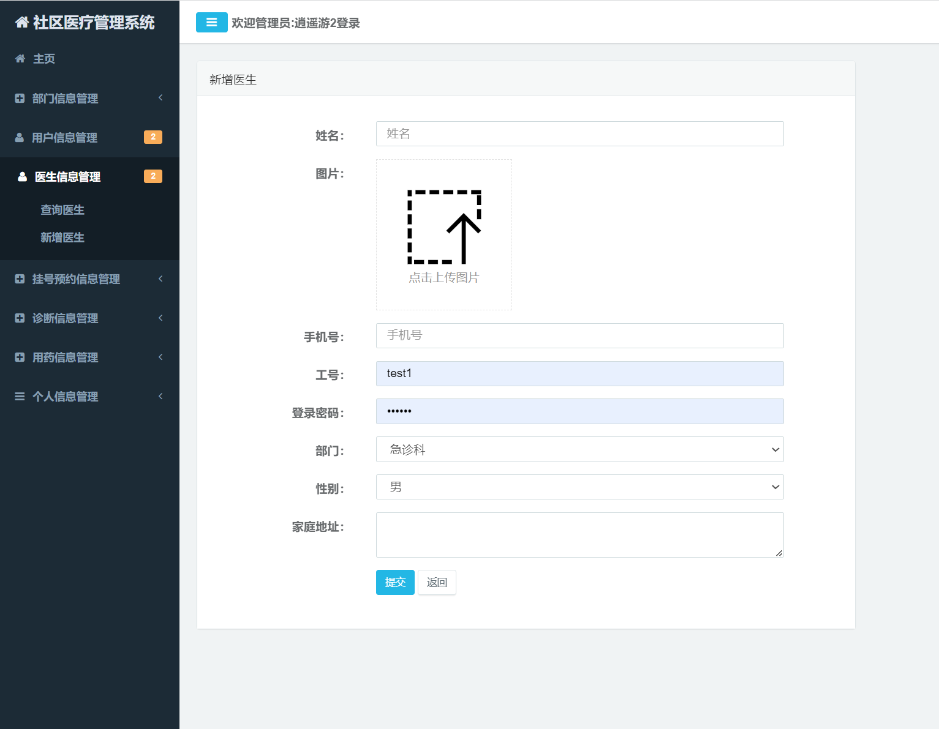939x729 pixels.
Task: Click the home icon beside 社区医疗管理系统
Action: point(22,23)
